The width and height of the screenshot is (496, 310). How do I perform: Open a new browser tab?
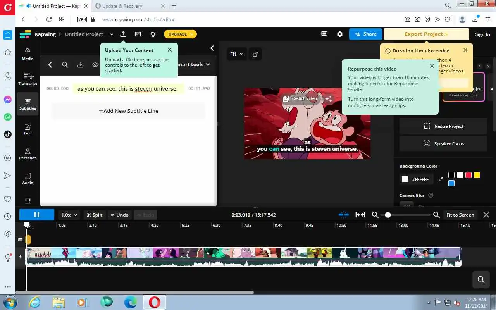coord(174,6)
